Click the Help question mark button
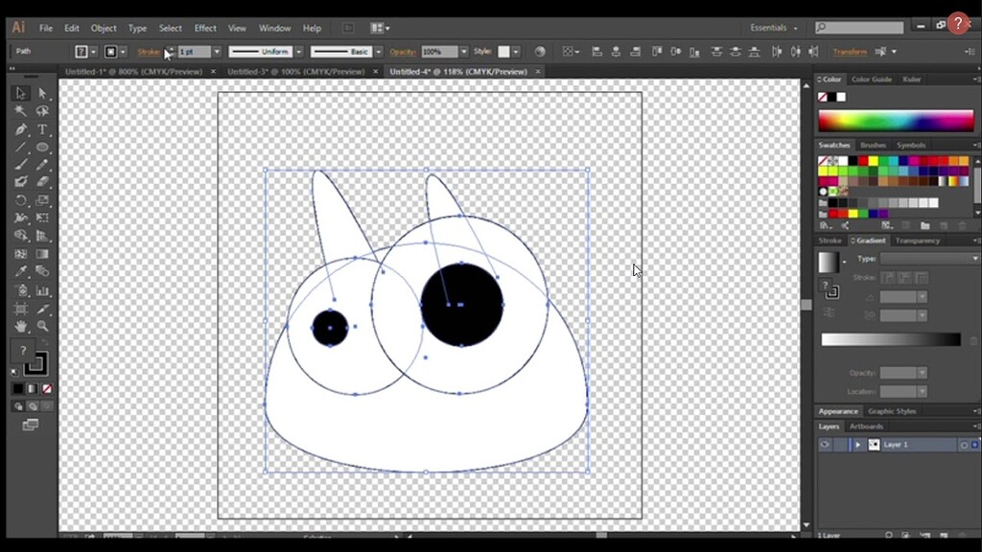The height and width of the screenshot is (552, 982). (x=960, y=24)
